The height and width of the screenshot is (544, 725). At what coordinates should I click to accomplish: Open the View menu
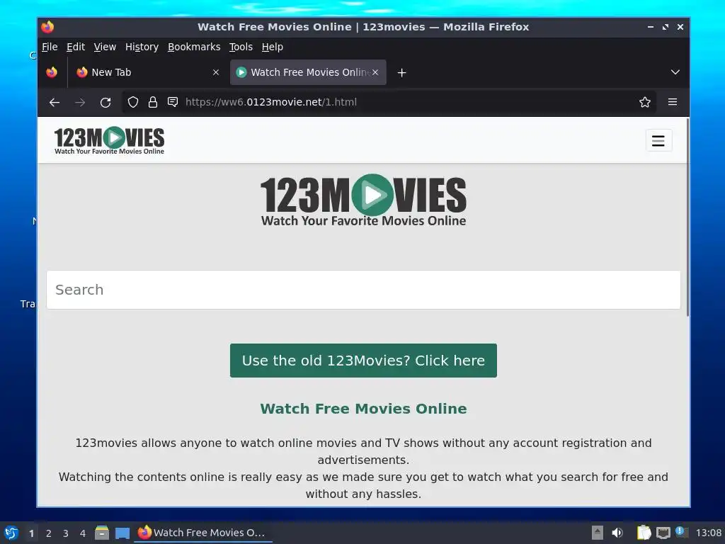click(105, 47)
